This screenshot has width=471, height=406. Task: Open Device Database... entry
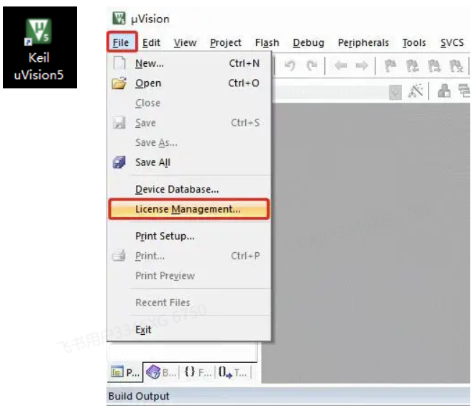tap(189, 189)
